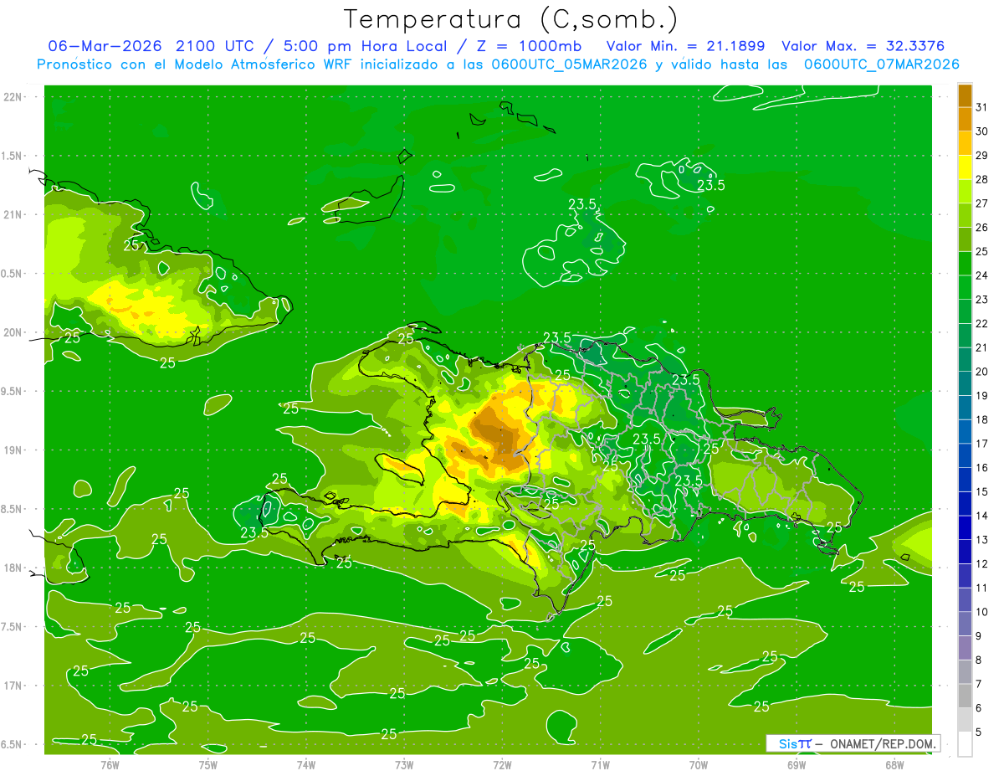Select the gray swatch between 6 and 7
Viewport: 1004px width, 776px height.
[x=965, y=696]
